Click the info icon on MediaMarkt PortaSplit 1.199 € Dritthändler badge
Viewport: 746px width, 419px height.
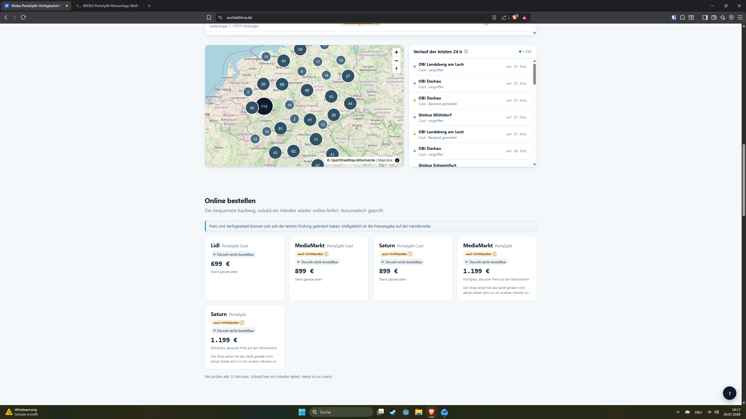click(494, 254)
